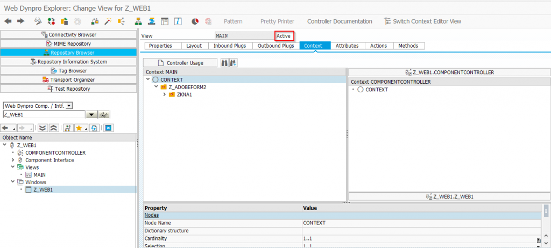Open the Outbound Plugs tab

point(276,46)
